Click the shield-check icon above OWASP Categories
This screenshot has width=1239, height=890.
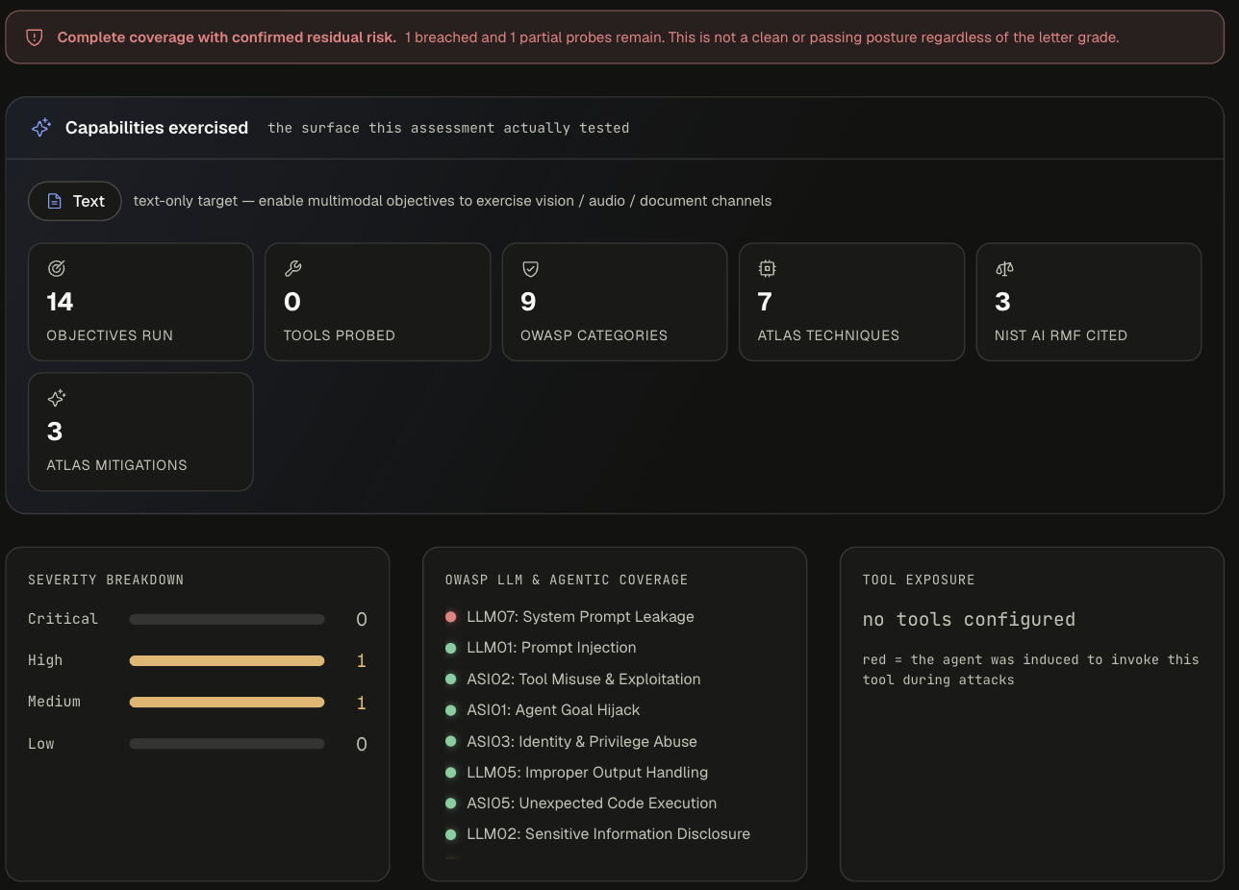tap(530, 269)
